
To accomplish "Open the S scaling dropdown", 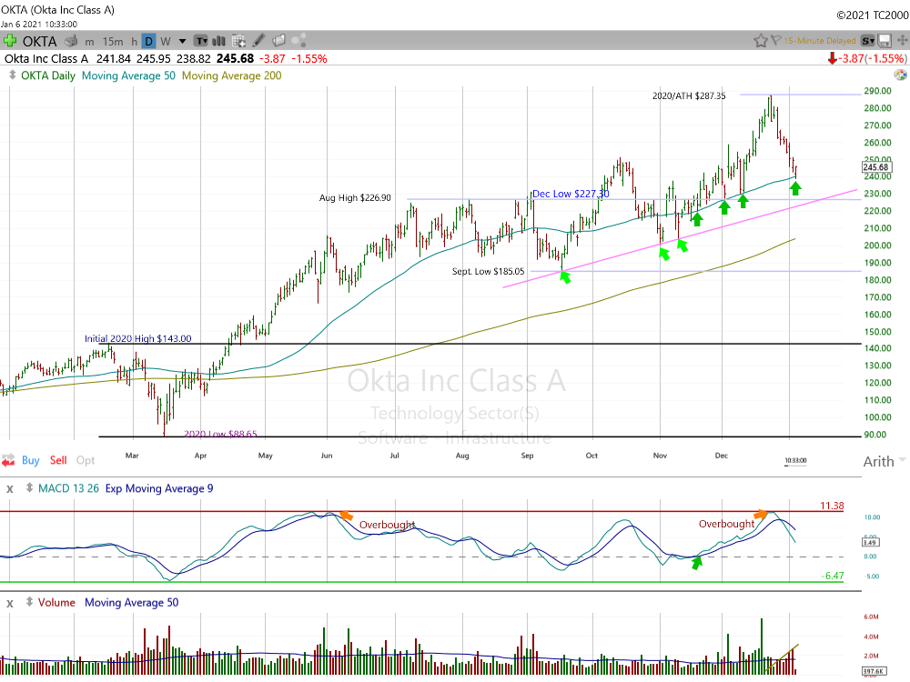I will (867, 41).
